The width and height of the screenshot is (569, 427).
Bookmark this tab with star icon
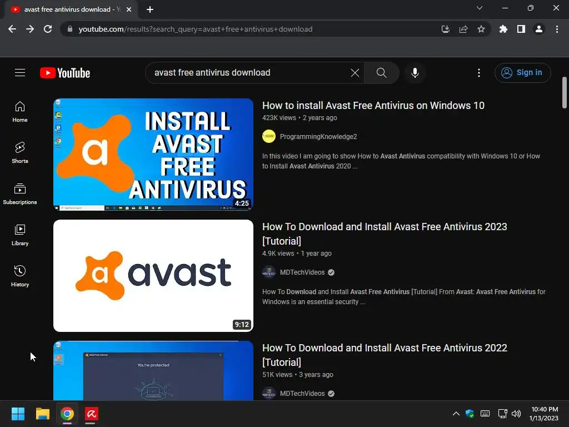click(x=481, y=29)
